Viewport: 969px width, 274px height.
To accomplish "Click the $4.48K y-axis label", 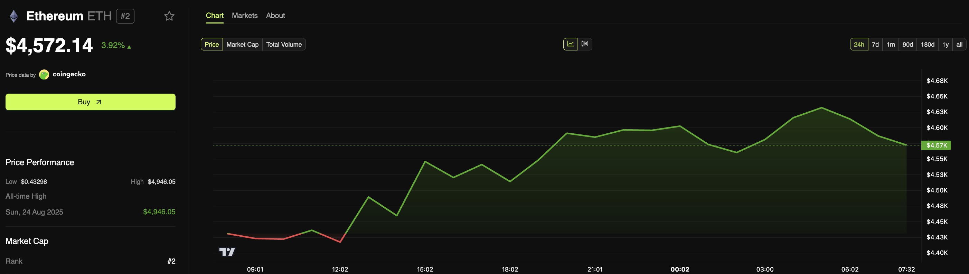I will point(937,206).
